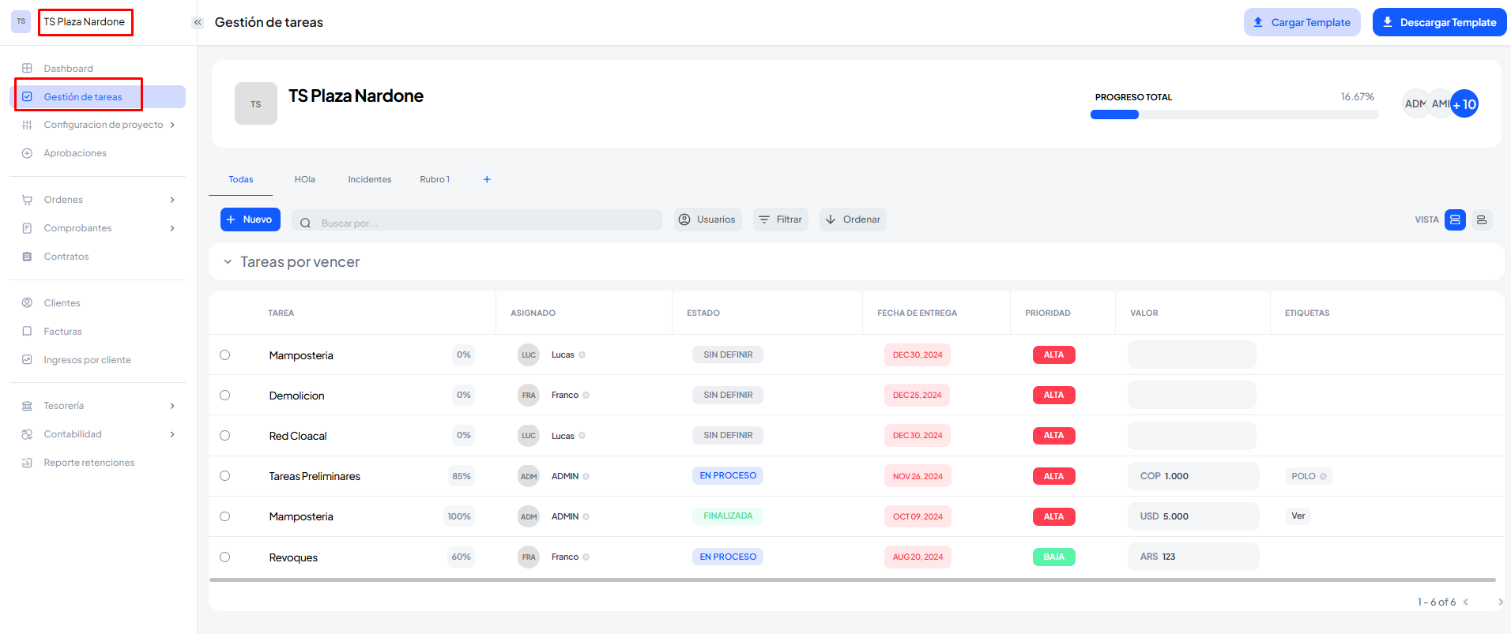1511x634 pixels.
Task: Select the Demolicion task radio button
Action: pos(225,396)
